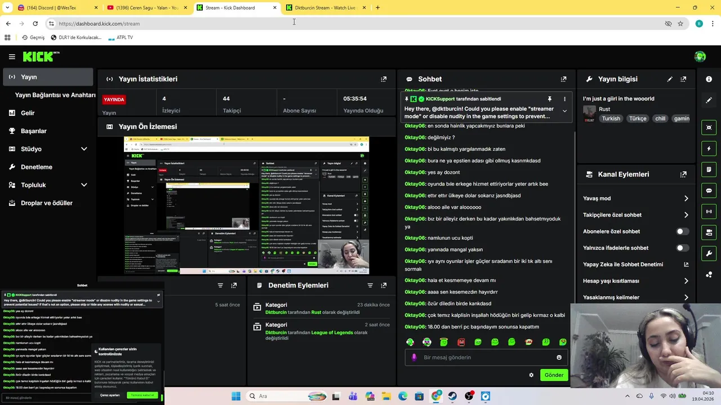Open the emoji picker in the message box
Image resolution: width=721 pixels, height=405 pixels.
[x=559, y=357]
